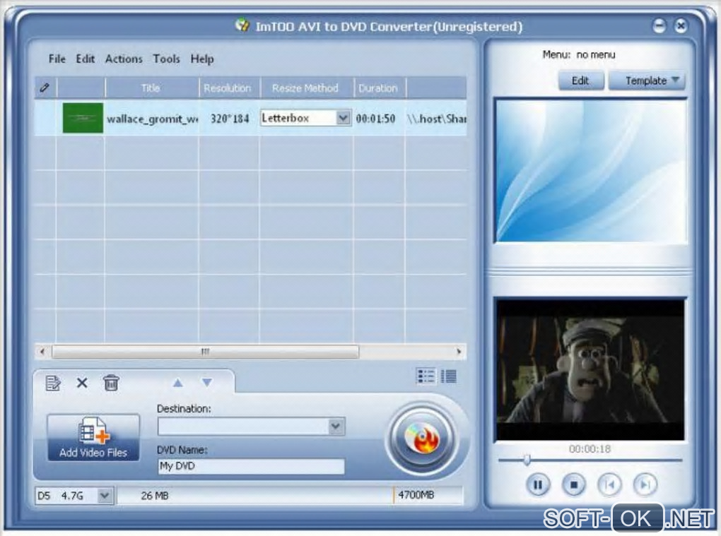
Task: Jump to previous chapter in preview
Action: tap(609, 484)
